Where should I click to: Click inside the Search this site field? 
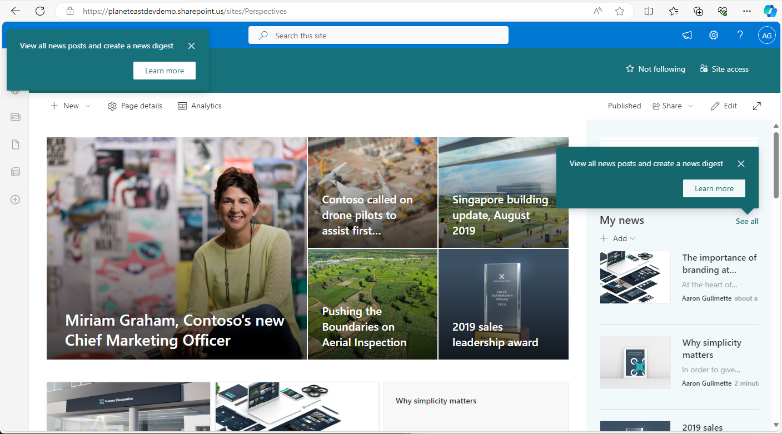[378, 34]
